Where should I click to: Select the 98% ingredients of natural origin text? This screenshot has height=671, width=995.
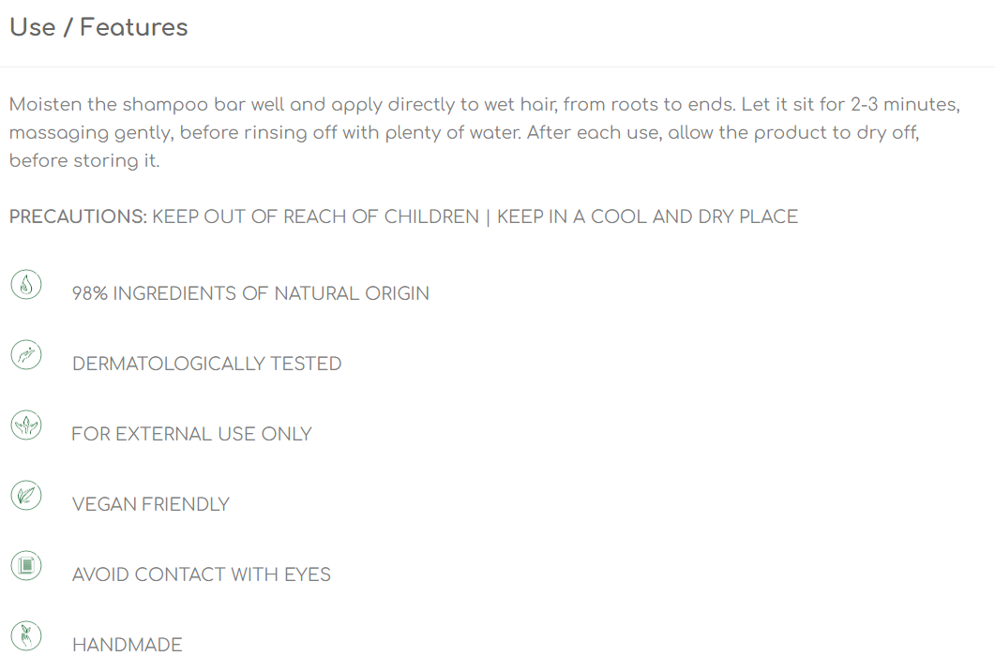250,293
